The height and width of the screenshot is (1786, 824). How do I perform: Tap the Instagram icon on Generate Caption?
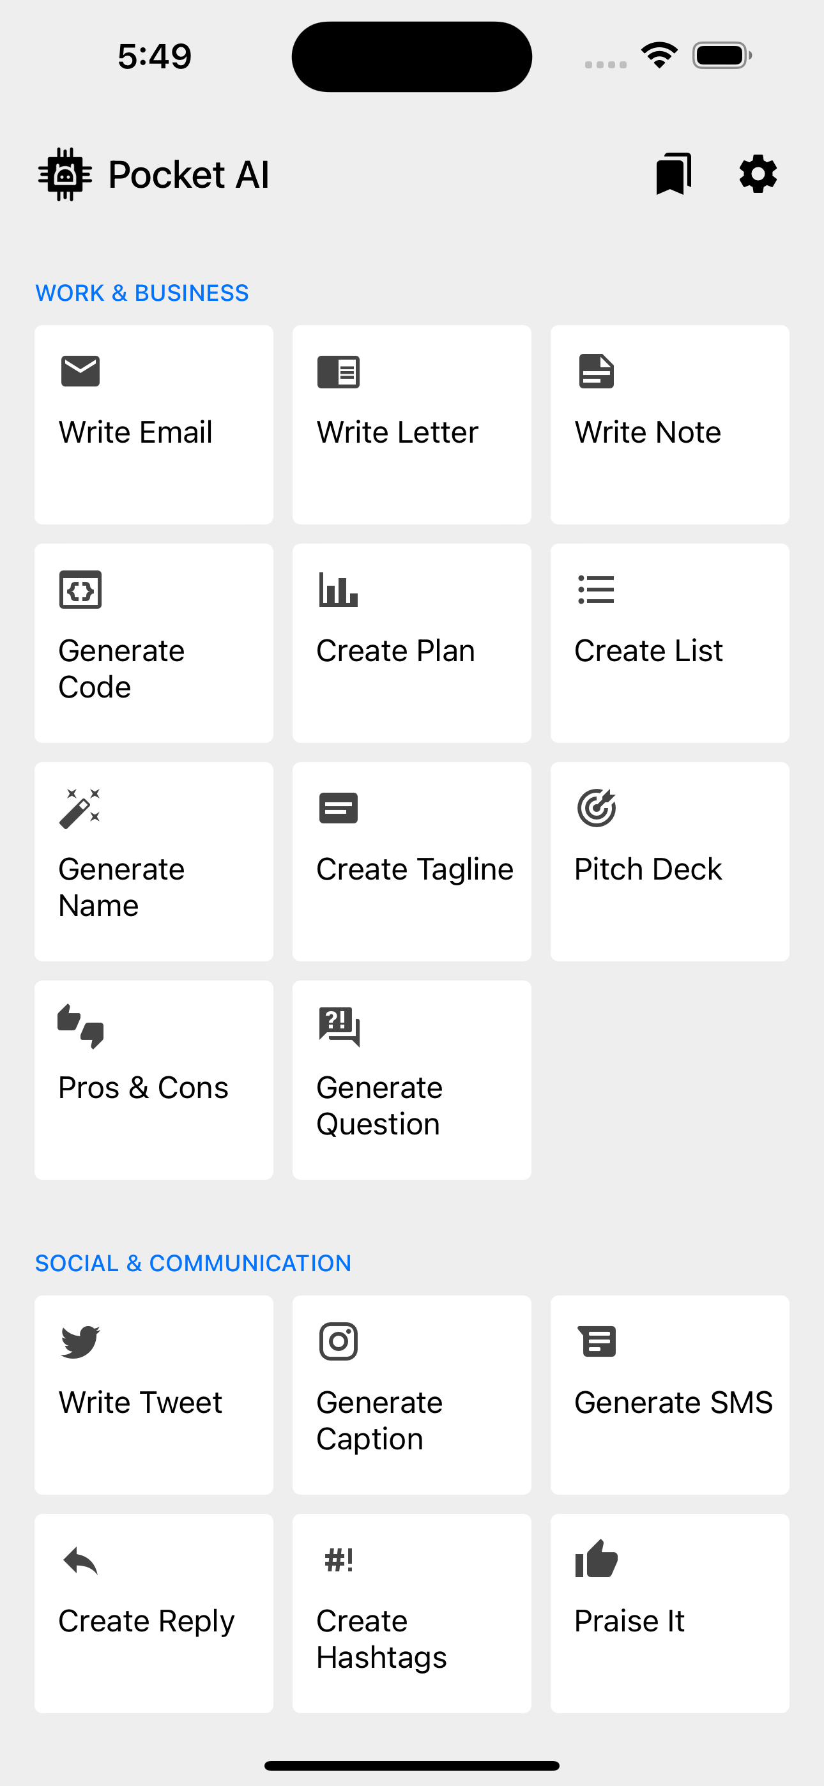point(339,1341)
